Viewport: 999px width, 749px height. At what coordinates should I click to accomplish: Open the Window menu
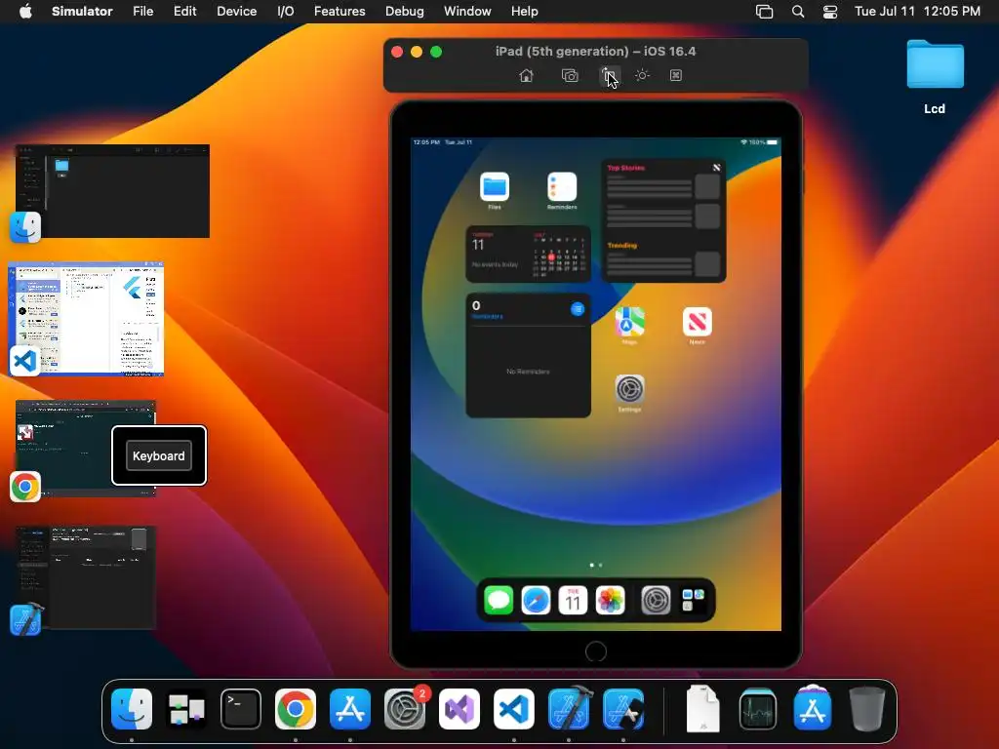(467, 12)
